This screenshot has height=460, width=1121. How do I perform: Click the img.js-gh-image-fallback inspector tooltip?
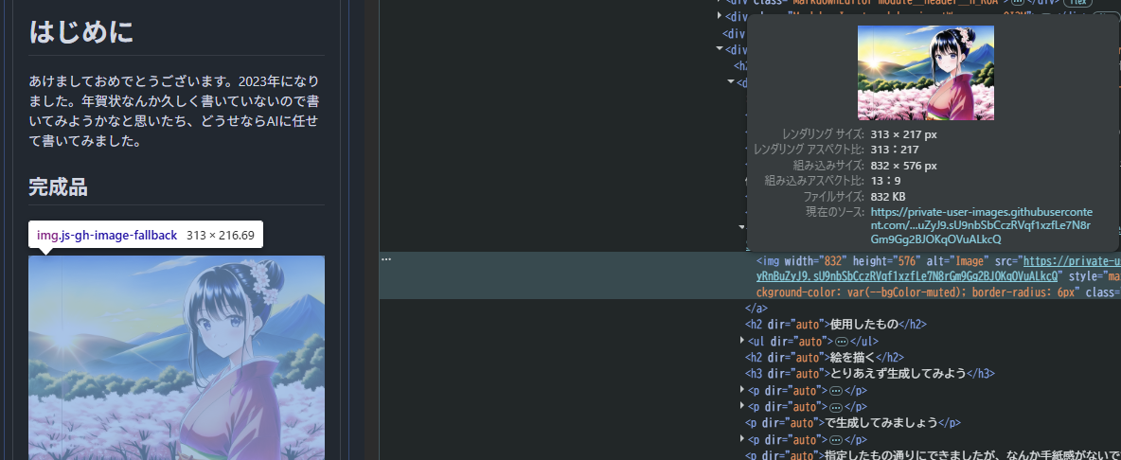pyautogui.click(x=146, y=235)
